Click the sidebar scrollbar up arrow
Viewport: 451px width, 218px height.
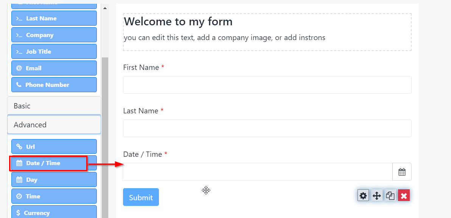pos(105,8)
